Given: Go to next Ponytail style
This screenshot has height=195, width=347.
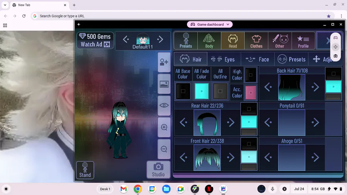Looking at the screenshot, I should point(315,122).
